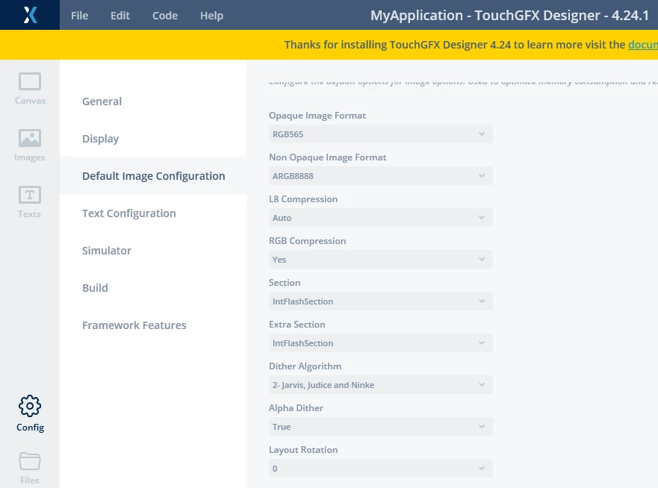Select the Simulator settings tab
658x488 pixels.
click(x=153, y=250)
